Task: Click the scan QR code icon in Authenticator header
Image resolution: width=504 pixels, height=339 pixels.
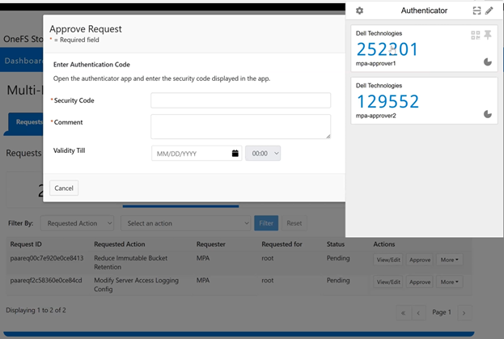Action: point(476,11)
